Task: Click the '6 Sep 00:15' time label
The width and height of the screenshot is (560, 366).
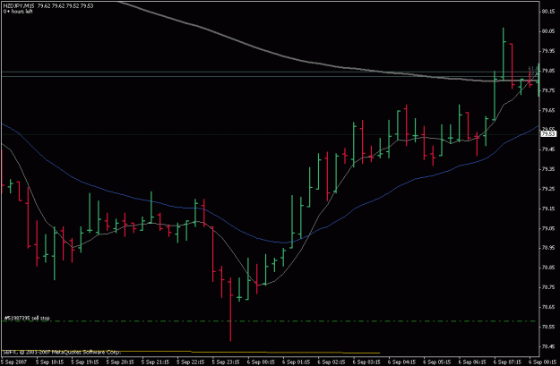Action: (x=261, y=362)
